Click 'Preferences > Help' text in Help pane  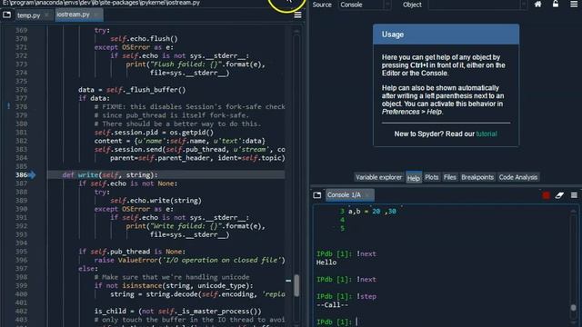click(x=412, y=112)
